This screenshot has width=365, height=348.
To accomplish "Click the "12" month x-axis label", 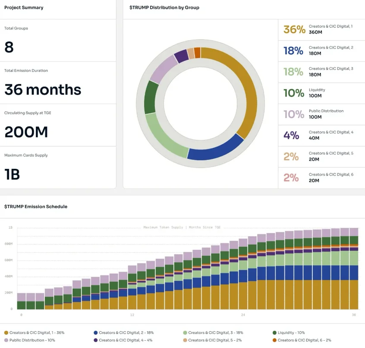I will [132, 315].
